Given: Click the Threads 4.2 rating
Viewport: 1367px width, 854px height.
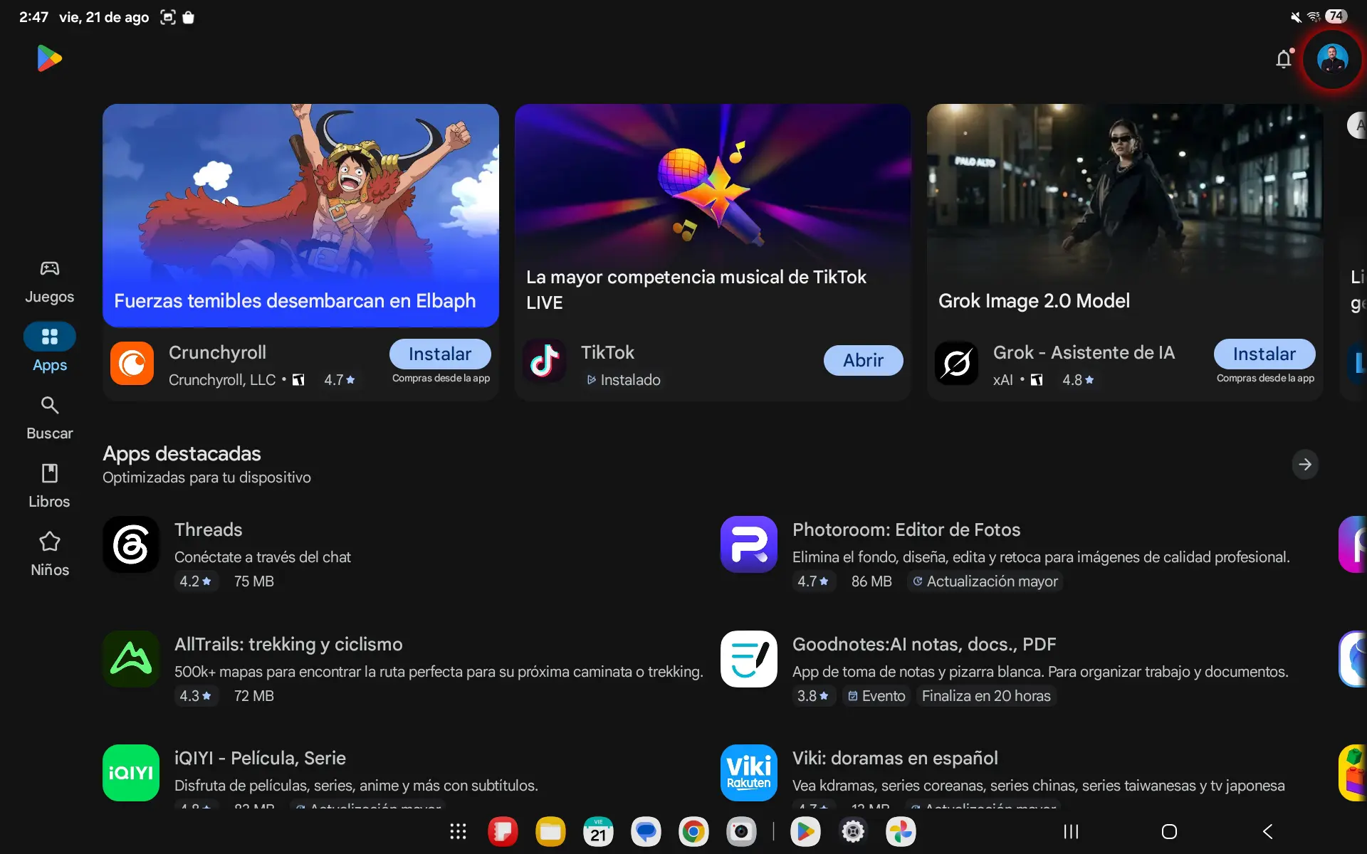Looking at the screenshot, I should pyautogui.click(x=196, y=581).
